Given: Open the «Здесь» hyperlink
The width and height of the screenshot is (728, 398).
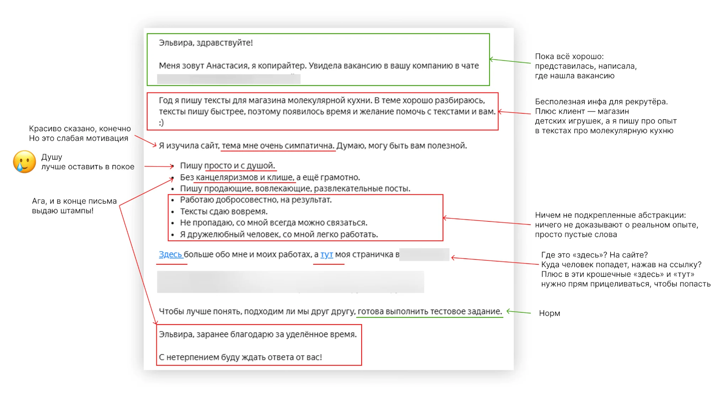Looking at the screenshot, I should pyautogui.click(x=170, y=254).
